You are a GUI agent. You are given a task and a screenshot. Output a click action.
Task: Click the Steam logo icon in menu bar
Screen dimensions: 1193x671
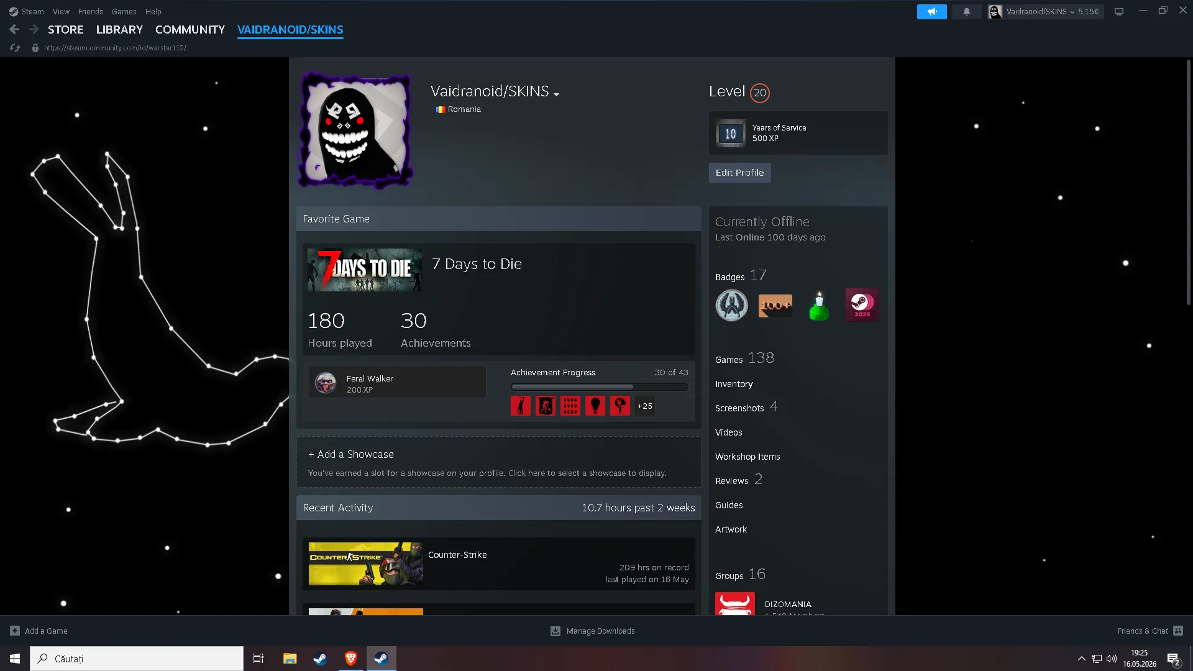tap(14, 11)
